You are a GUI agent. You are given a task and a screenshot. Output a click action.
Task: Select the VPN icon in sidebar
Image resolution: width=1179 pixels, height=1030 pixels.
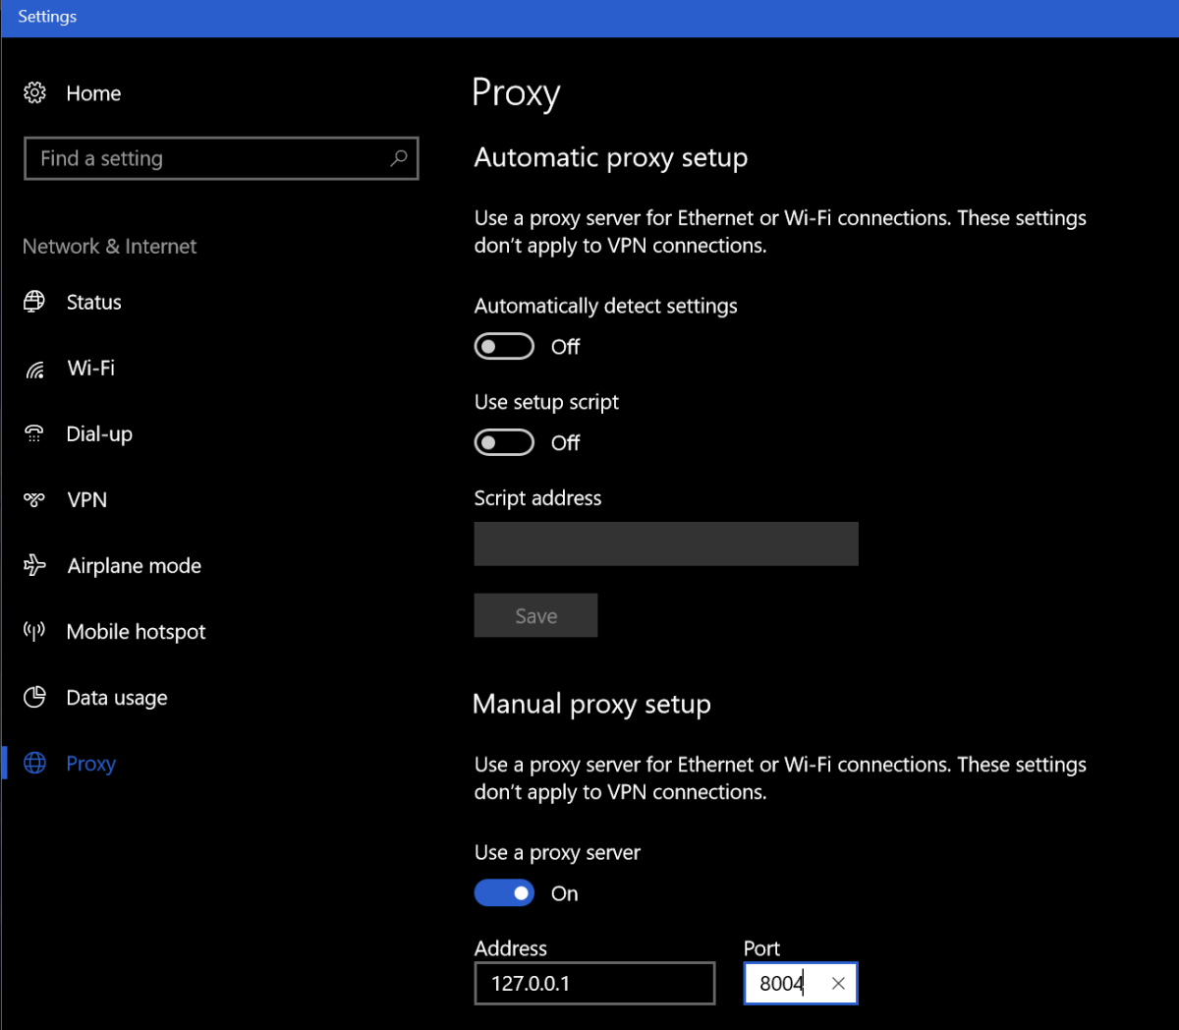coord(34,499)
